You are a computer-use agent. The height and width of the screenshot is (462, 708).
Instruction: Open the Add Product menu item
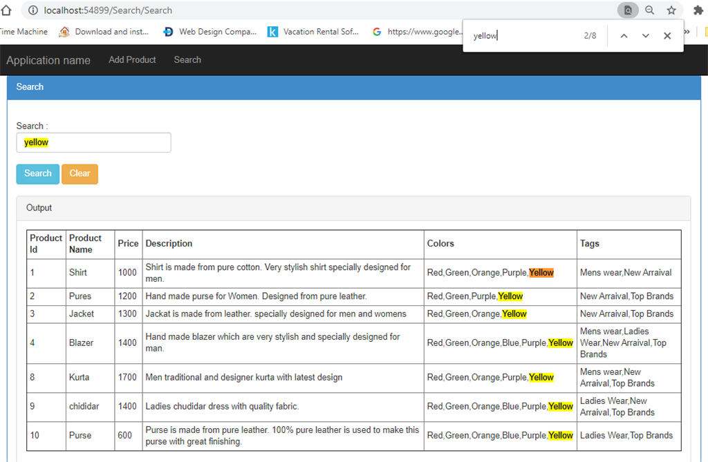(132, 59)
